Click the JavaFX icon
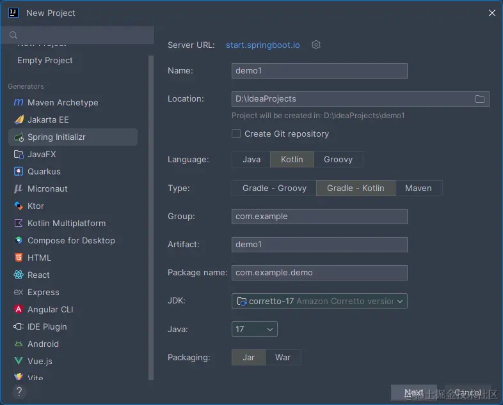 19,155
